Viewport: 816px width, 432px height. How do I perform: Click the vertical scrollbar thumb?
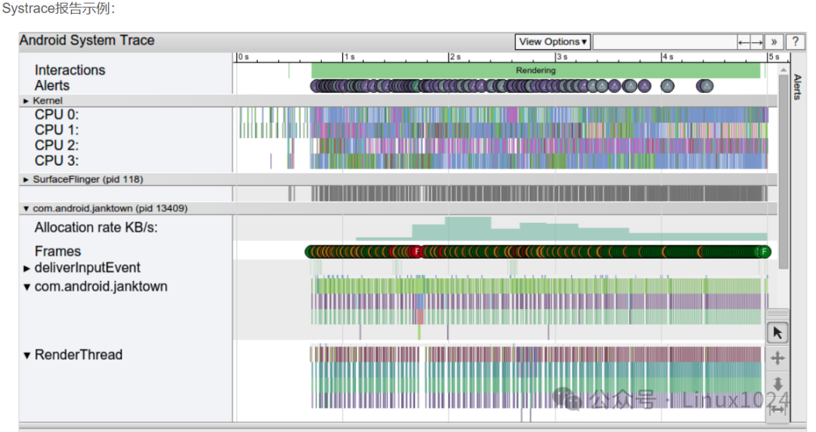(784, 171)
